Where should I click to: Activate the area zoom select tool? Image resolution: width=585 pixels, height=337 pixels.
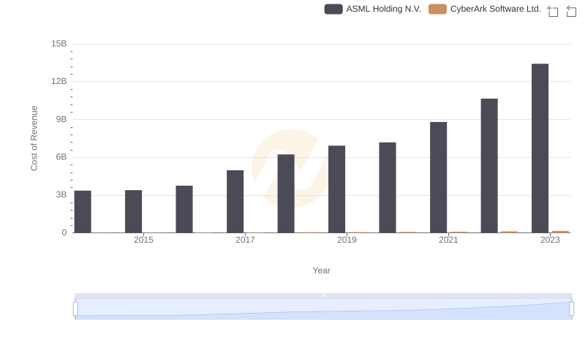pos(553,11)
